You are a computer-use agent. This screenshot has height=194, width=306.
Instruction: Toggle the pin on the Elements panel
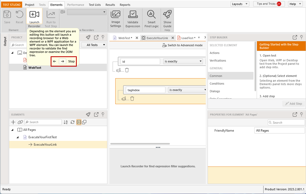click(x=103, y=114)
